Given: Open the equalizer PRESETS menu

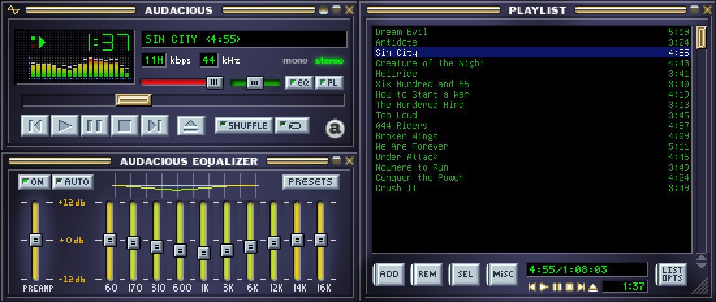Looking at the screenshot, I should 310,182.
